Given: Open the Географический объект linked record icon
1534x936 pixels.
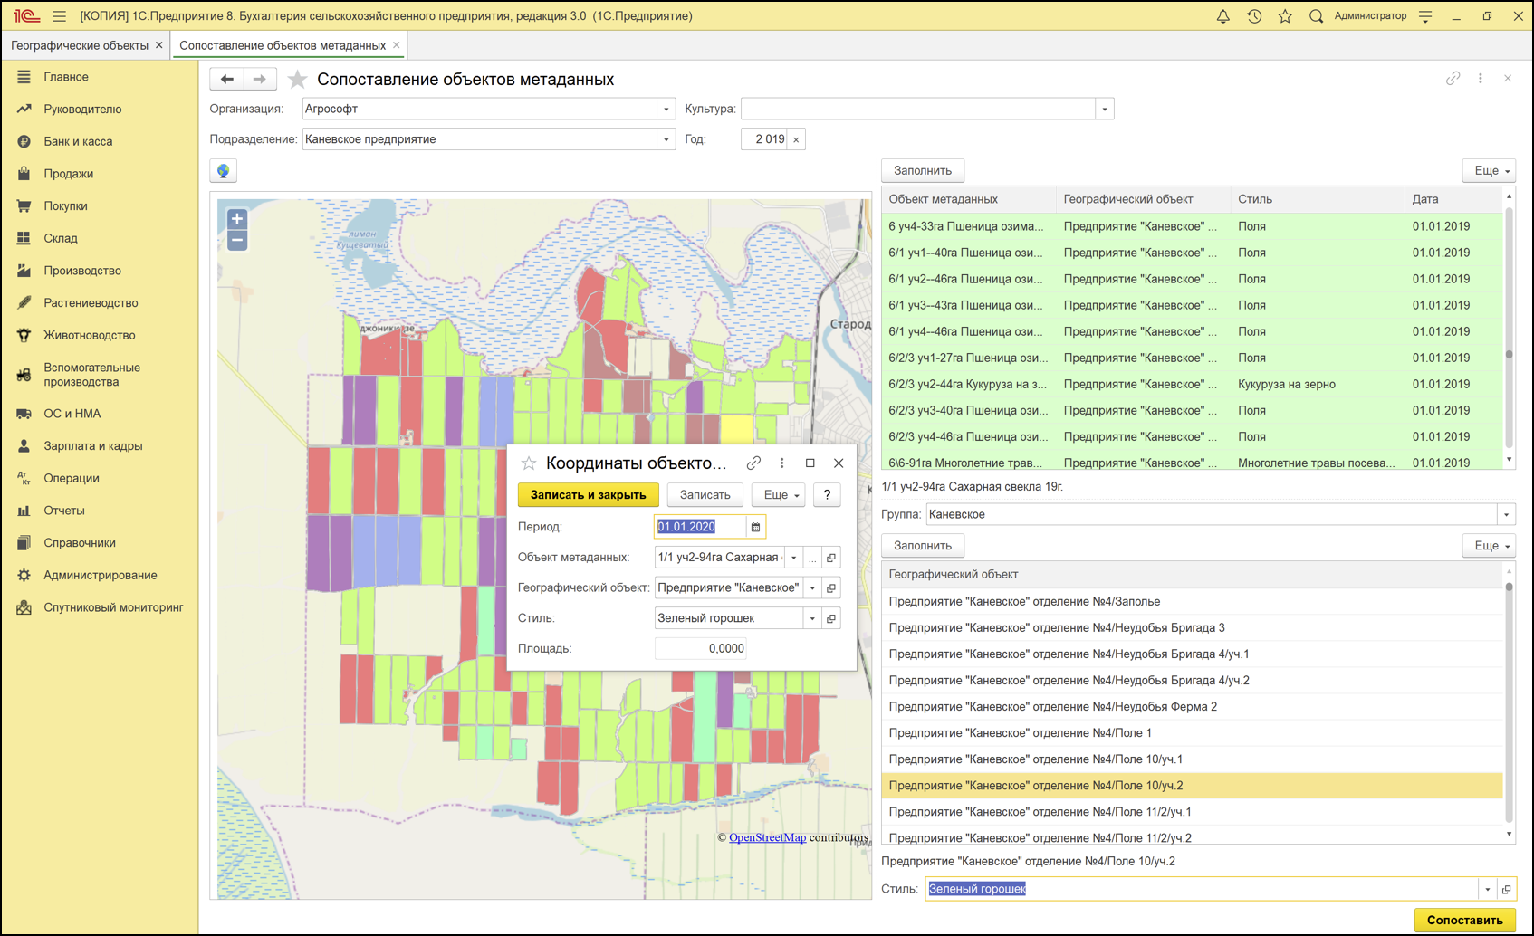Looking at the screenshot, I should 831,588.
